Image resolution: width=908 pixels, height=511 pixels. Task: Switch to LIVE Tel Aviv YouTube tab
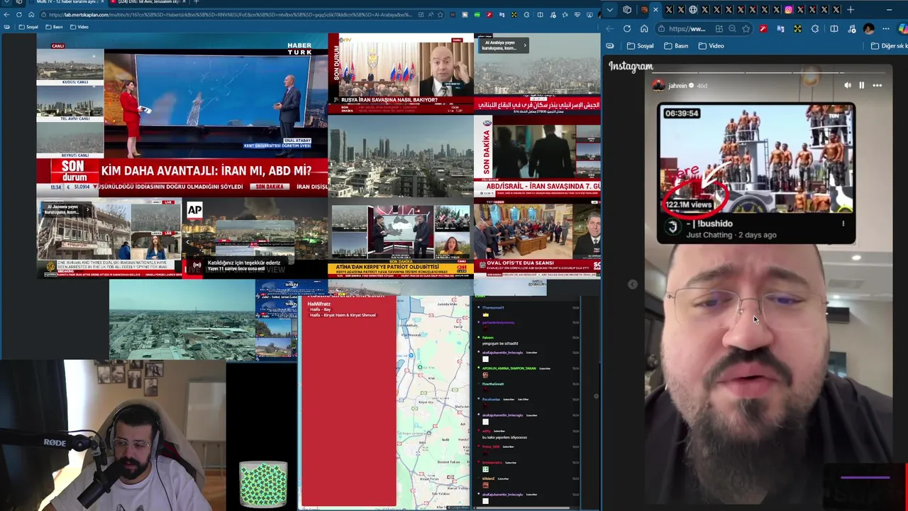tap(149, 2)
